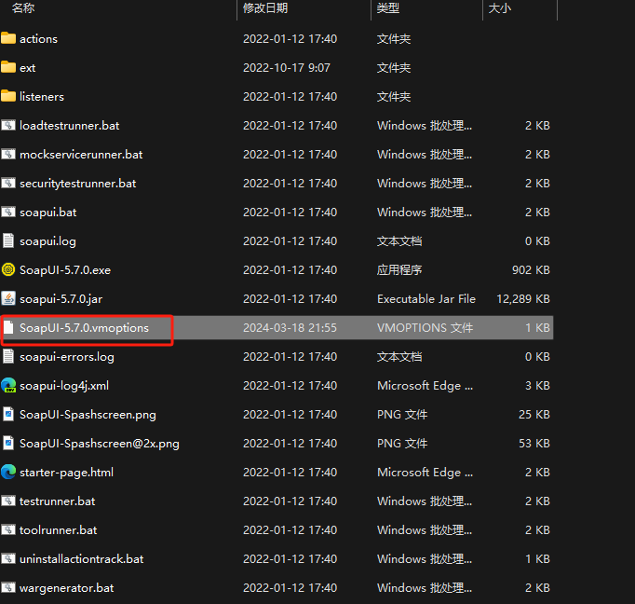Select the file name soapui.bat
The image size is (635, 604).
tap(47, 213)
